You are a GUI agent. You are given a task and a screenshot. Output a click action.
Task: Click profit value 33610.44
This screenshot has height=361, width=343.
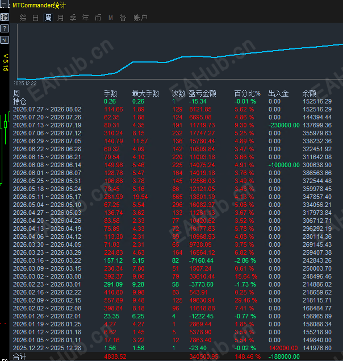[x=202, y=276]
